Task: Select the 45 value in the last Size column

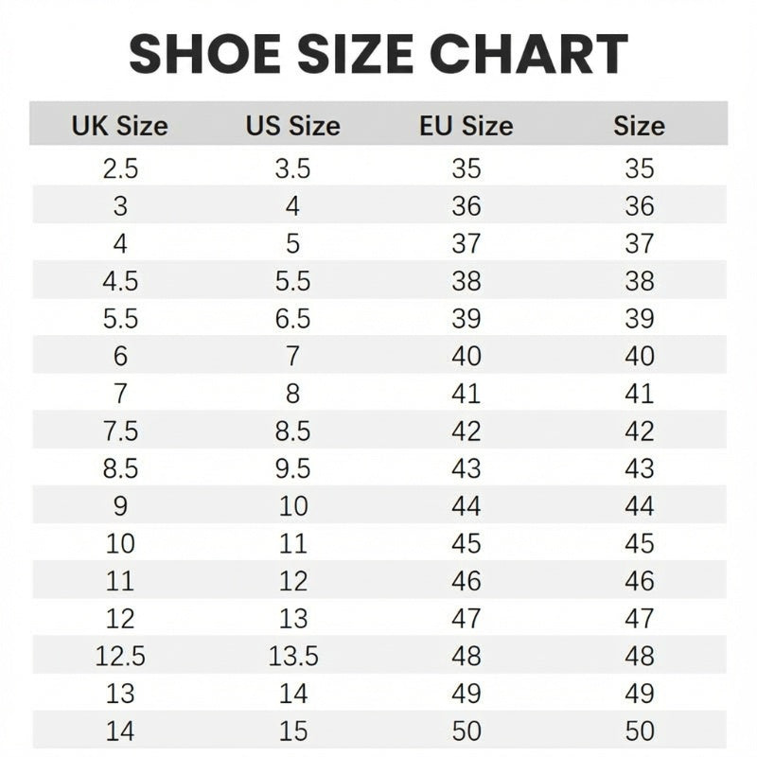Action: point(640,543)
